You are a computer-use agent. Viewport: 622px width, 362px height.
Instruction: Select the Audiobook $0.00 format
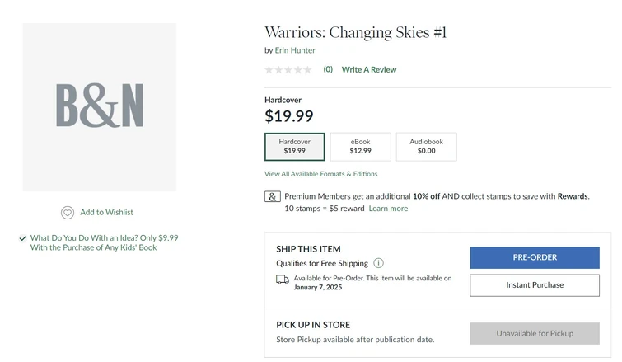point(426,147)
